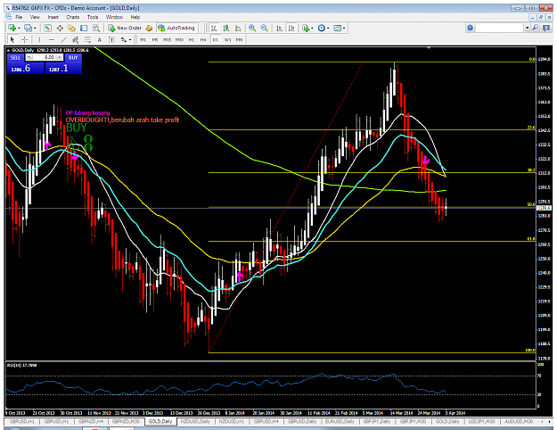The height and width of the screenshot is (430, 557).
Task: Open the Insert menu
Action: pos(53,17)
